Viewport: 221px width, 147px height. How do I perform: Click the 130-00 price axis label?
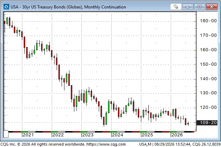208,93
